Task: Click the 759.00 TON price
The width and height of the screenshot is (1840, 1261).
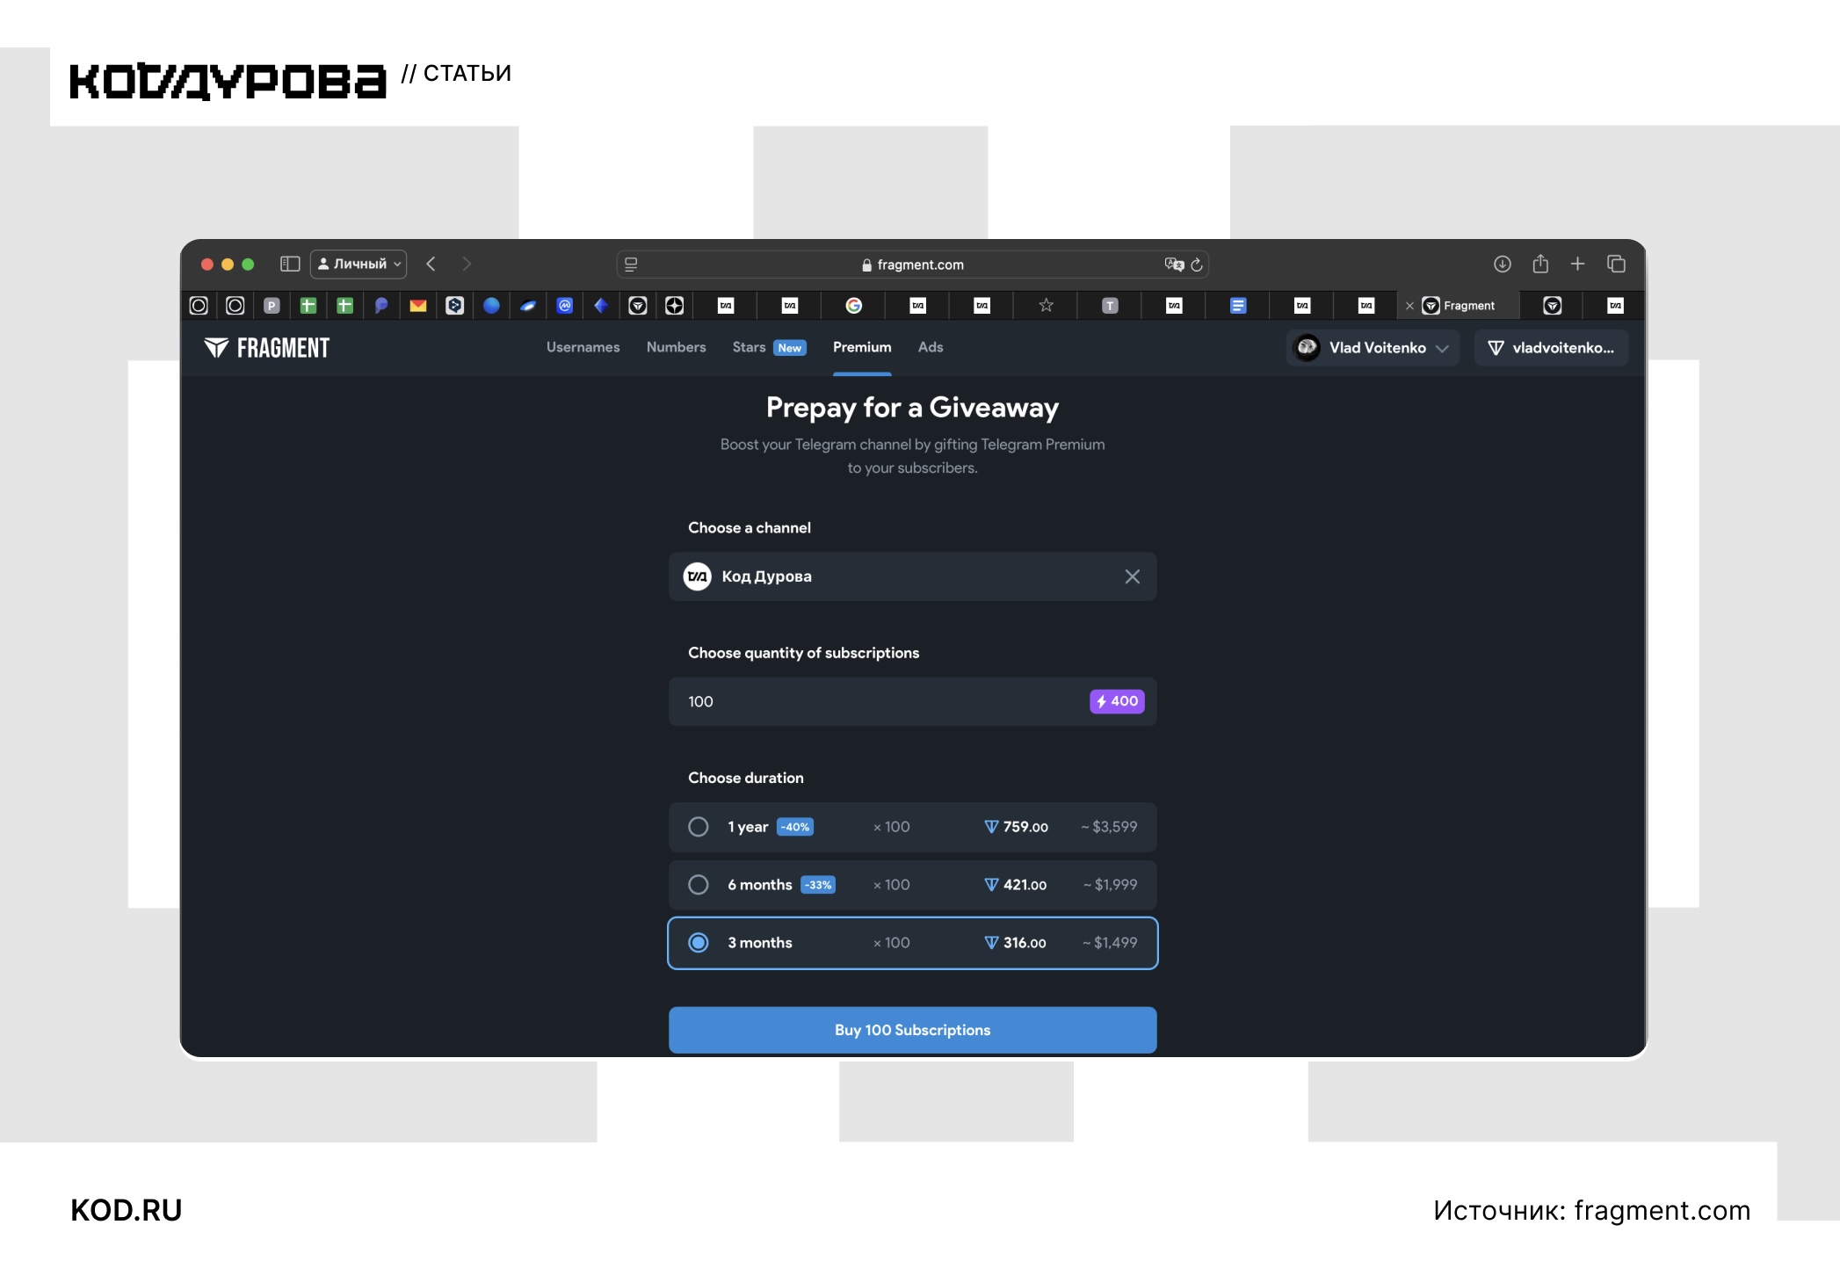Action: (1016, 827)
